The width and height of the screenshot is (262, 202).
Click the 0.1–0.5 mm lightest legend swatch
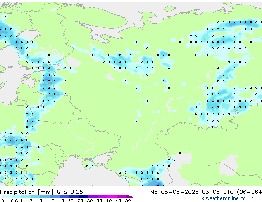[x=7, y=197]
